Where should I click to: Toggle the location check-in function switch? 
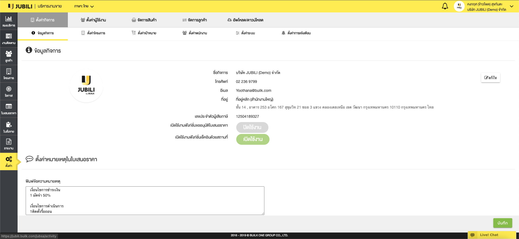point(252,139)
